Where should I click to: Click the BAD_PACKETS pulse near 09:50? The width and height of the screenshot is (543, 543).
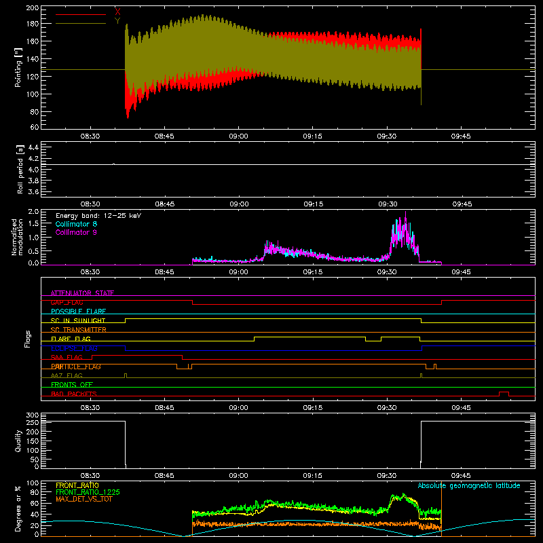tap(504, 394)
